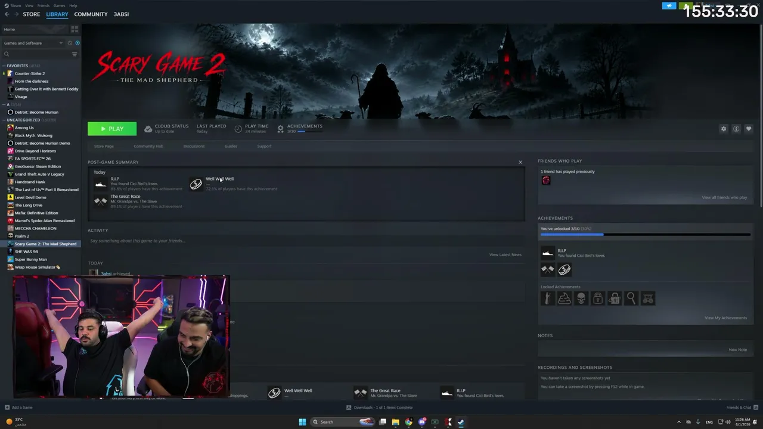This screenshot has width=763, height=429.
Task: Open the Store Page link
Action: coord(104,146)
